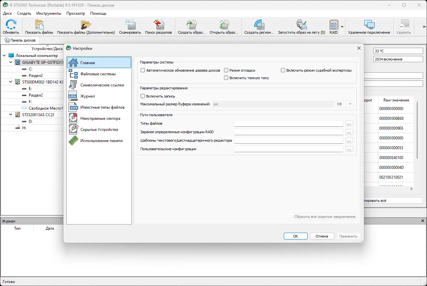Click the GIGABYTE GP-GSTFS311 disk icon
Image resolution: width=427 pixels, height=286 pixels.
[18, 62]
